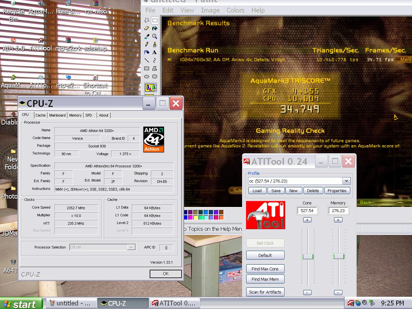Select the Text tool in Paint
The height and width of the screenshot is (309, 412).
coord(155,52)
